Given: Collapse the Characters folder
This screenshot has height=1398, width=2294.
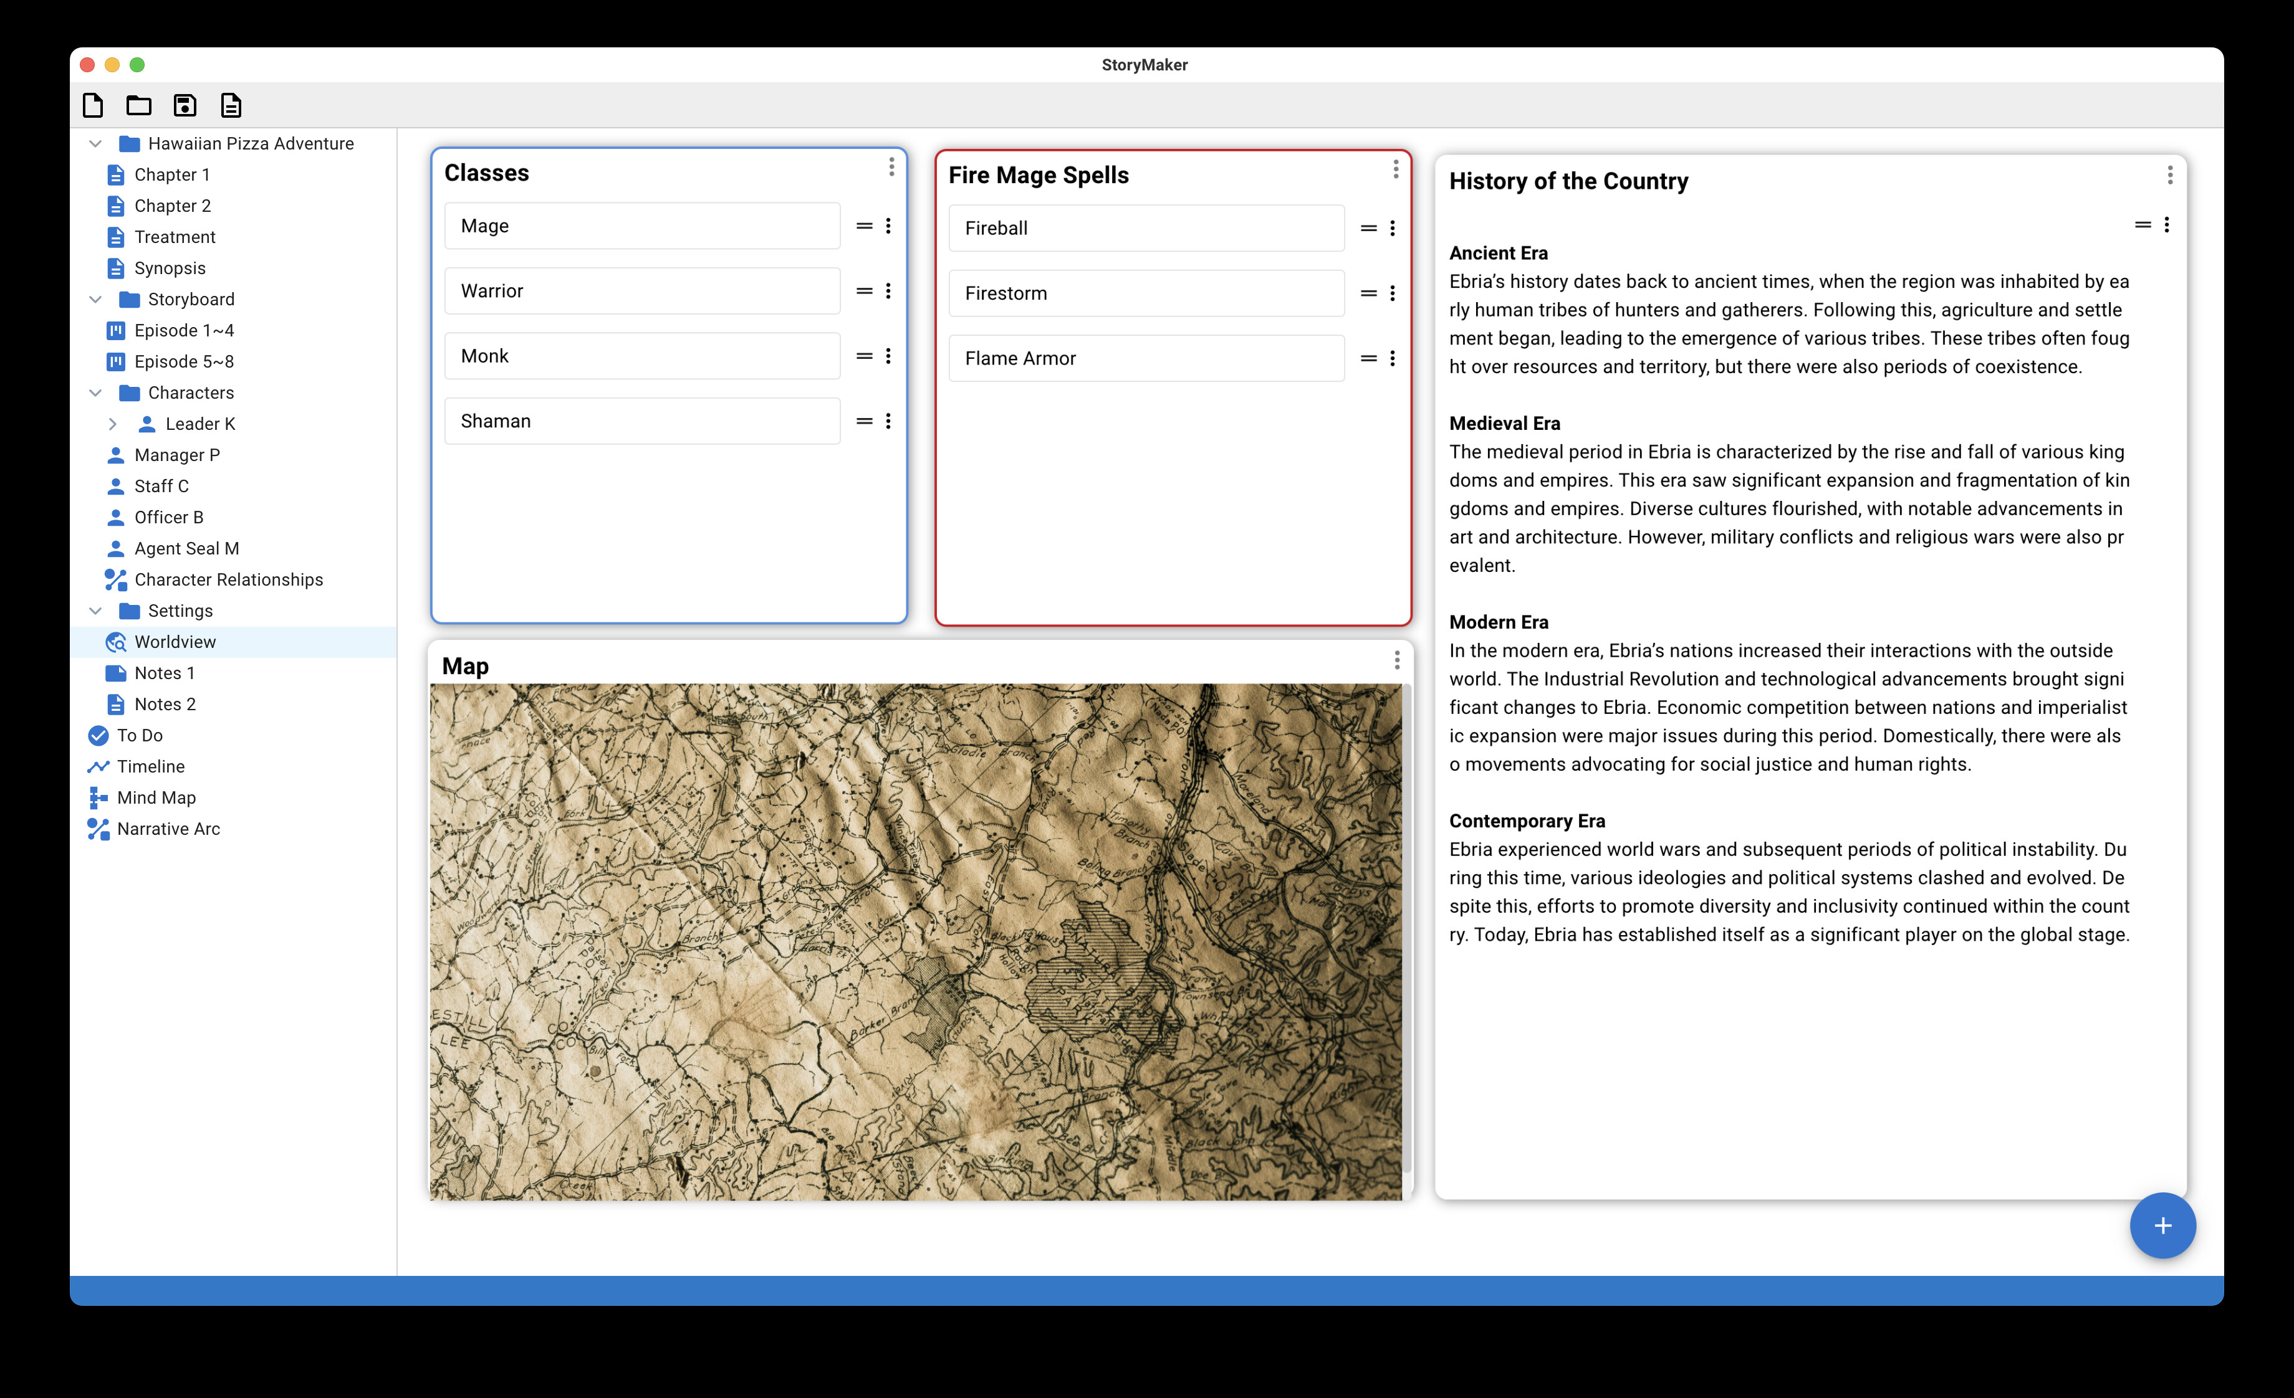Looking at the screenshot, I should tap(96, 392).
